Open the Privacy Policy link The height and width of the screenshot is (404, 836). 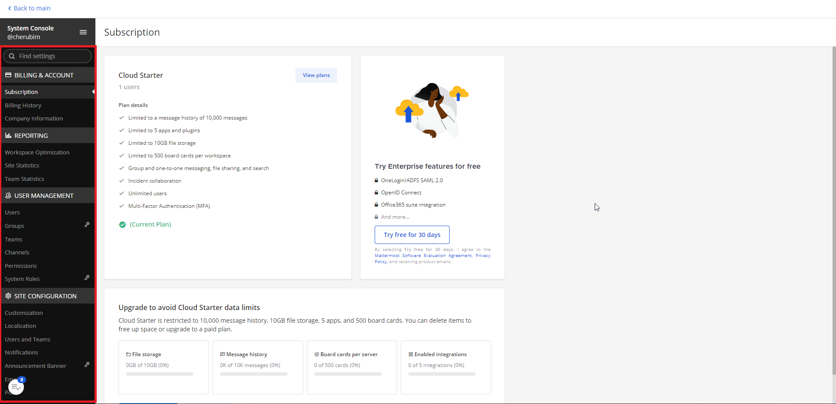pyautogui.click(x=483, y=256)
